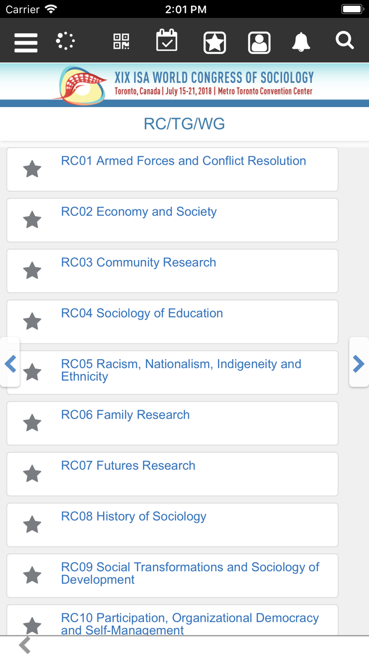The height and width of the screenshot is (656, 369).
Task: Tap the search magnifier icon
Action: [345, 40]
